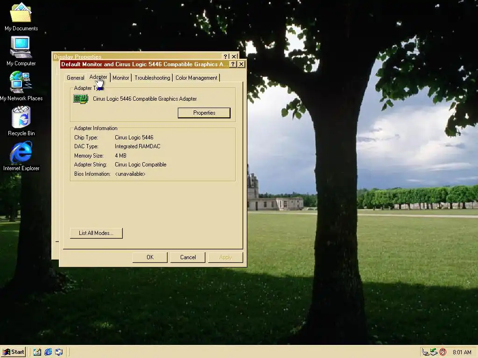Select the Adapter tab
The image size is (478, 358).
tap(98, 77)
